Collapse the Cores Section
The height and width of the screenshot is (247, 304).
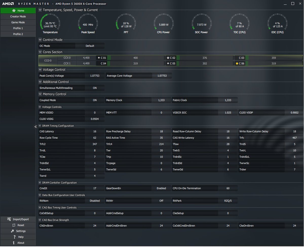pyautogui.click(x=40, y=52)
